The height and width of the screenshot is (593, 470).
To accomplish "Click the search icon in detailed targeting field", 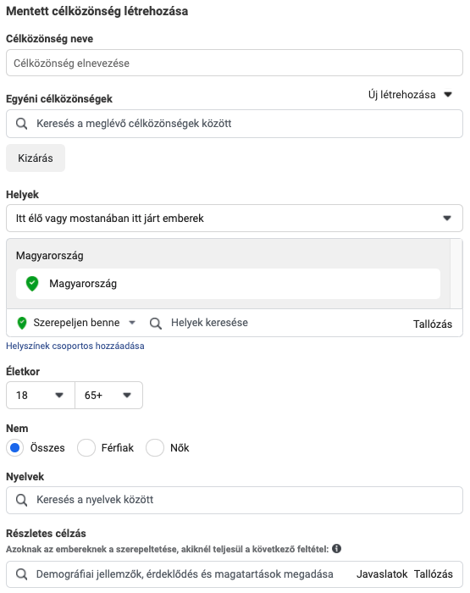I will (x=21, y=574).
